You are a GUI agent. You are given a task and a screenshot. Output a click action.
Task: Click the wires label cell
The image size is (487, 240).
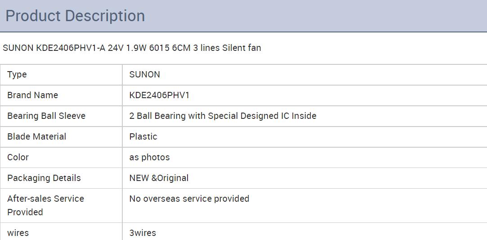coord(61,231)
